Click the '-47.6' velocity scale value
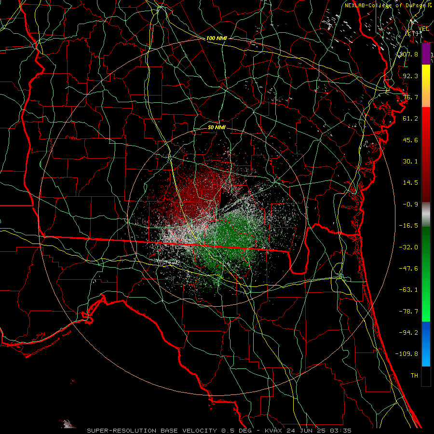434x434 pixels. tap(408, 269)
